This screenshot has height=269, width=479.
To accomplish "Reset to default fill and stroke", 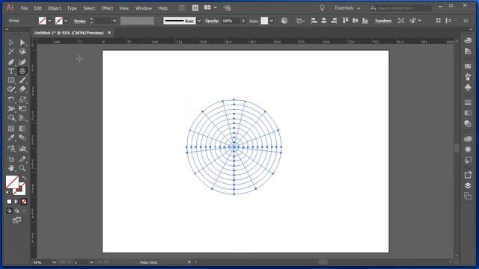I will point(8,193).
